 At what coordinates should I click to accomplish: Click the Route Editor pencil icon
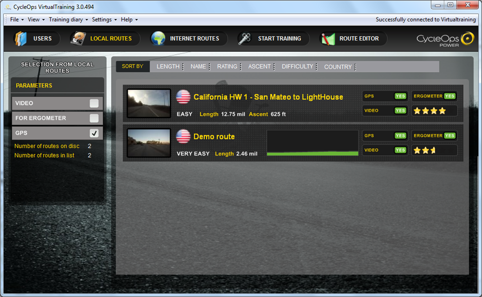328,39
